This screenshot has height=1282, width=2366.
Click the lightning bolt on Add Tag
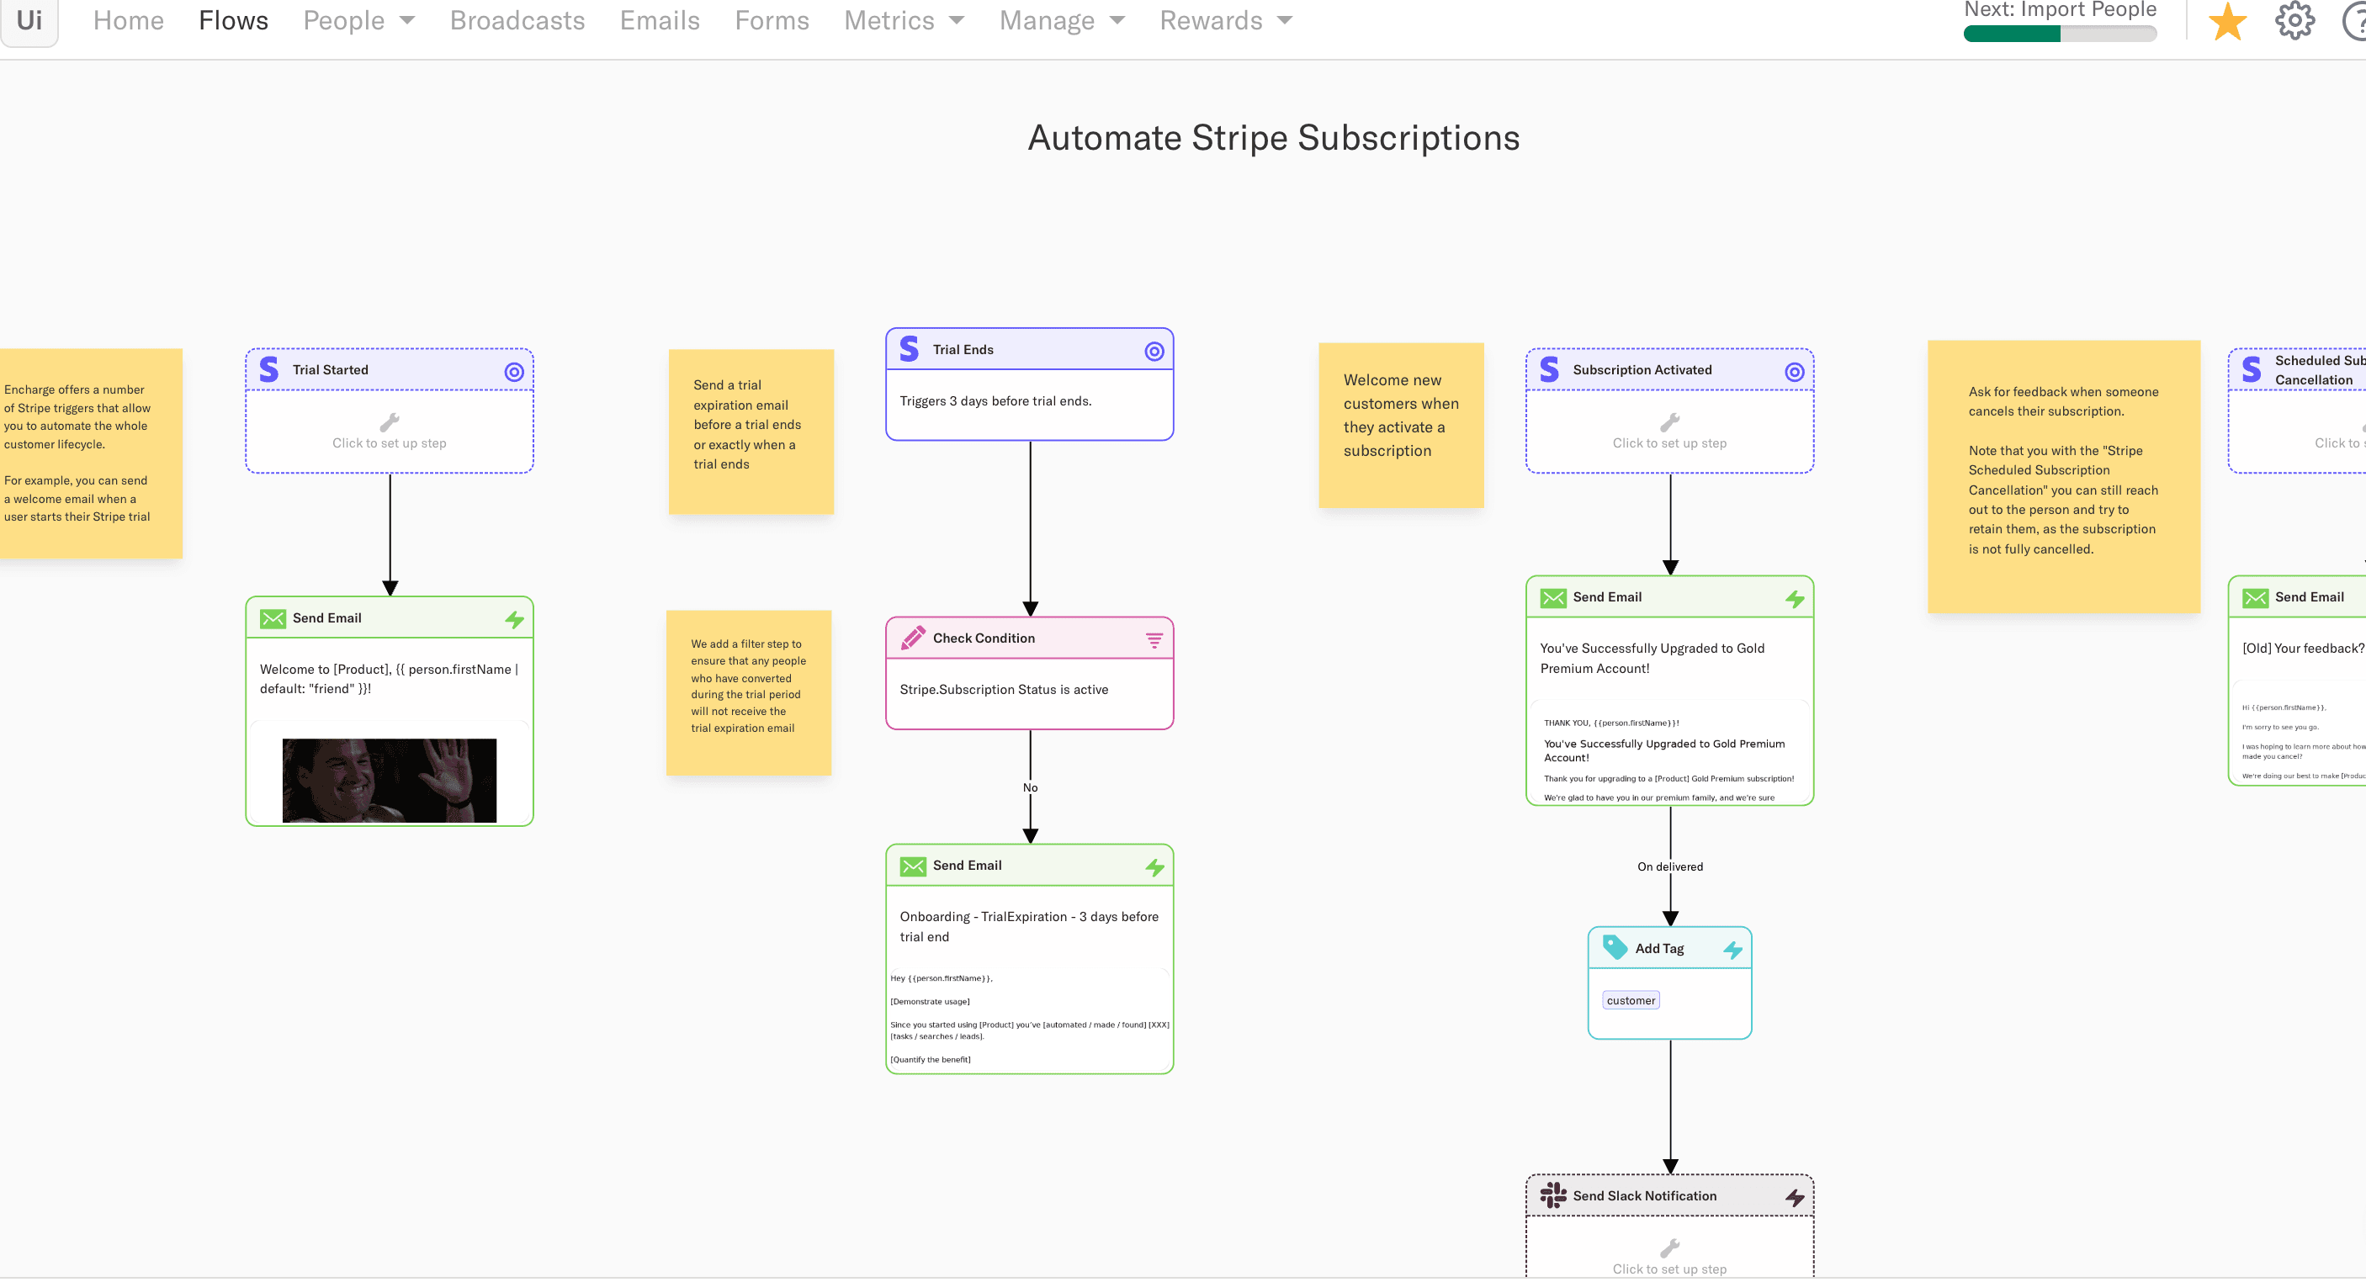[x=1732, y=950]
